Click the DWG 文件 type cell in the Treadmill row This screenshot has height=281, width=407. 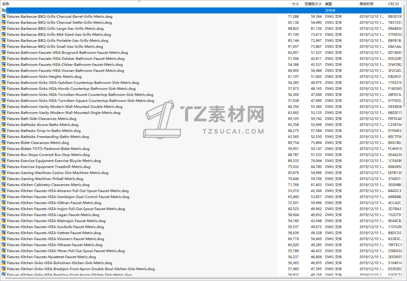coord(333,167)
